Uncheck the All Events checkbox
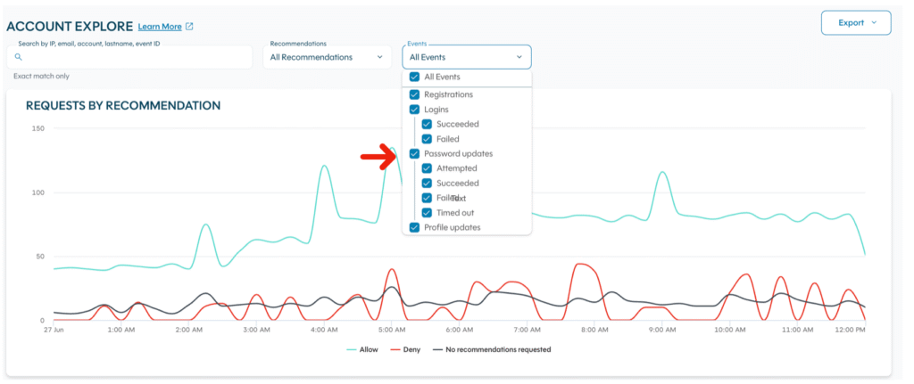The height and width of the screenshot is (384, 914). [x=414, y=77]
